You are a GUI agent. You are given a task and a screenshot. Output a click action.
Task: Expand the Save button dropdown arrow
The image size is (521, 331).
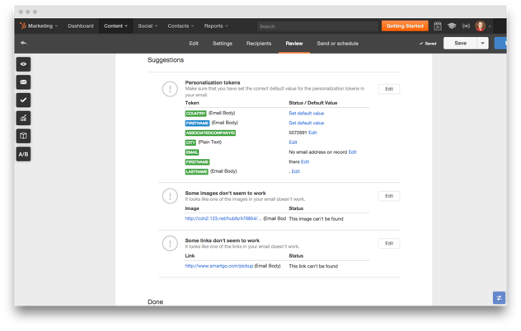(483, 43)
